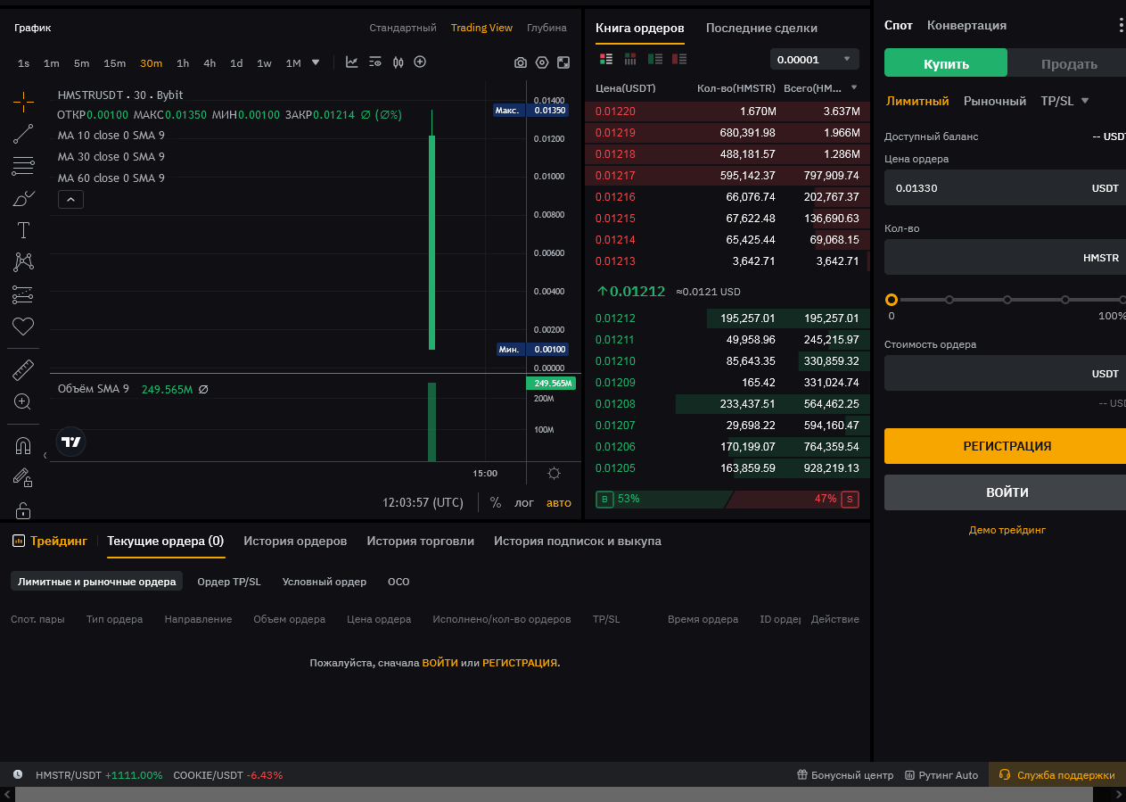Image resolution: width=1126 pixels, height=802 pixels.
Task: Open timezone selector 12:03:57 (UTC)
Action: point(423,502)
